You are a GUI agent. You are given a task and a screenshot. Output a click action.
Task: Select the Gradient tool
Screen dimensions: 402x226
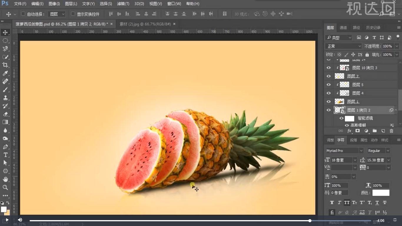(5, 122)
